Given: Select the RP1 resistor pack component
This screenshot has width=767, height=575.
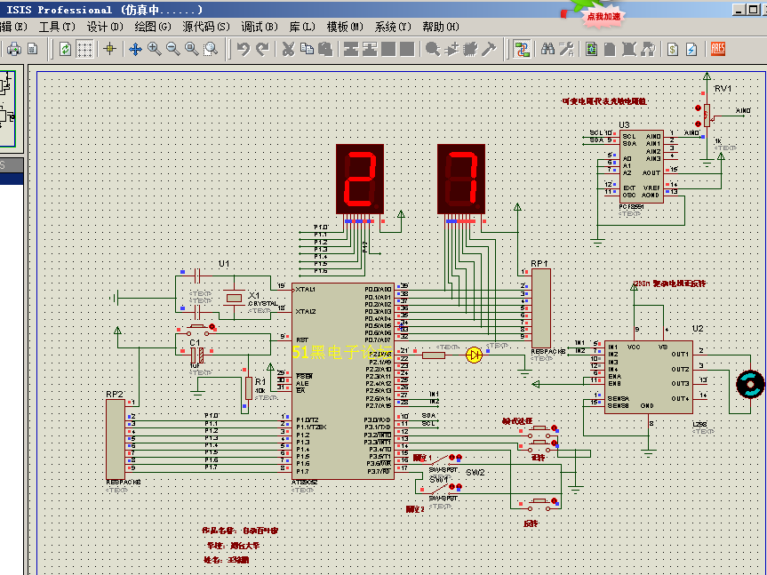Looking at the screenshot, I should [541, 308].
